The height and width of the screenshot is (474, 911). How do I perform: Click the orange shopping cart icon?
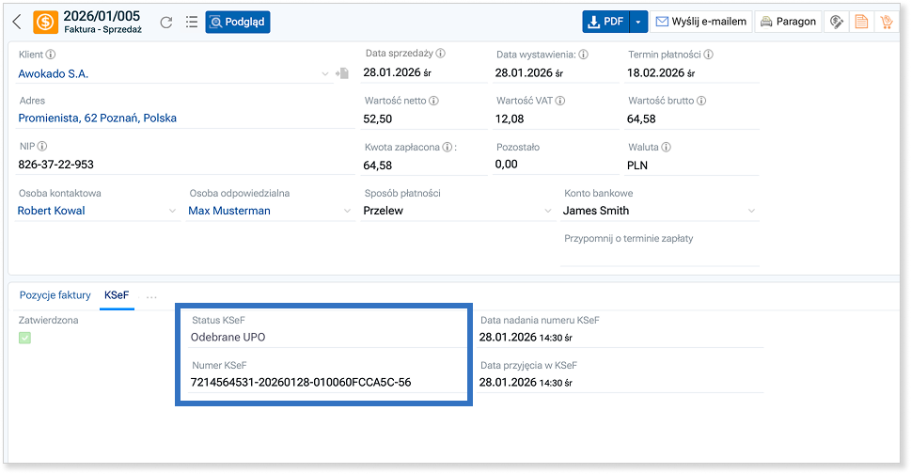(x=886, y=22)
